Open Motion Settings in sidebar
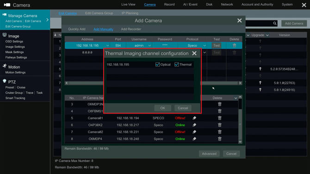310x174 pixels. [15, 72]
